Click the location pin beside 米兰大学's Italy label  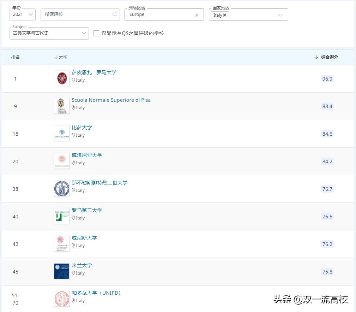coord(74,273)
